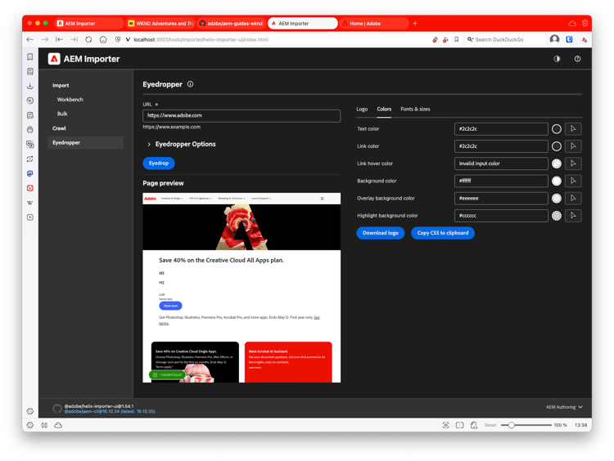Click the helix-importer-ui version link
The height and width of the screenshot is (461, 614).
pyautogui.click(x=99, y=406)
